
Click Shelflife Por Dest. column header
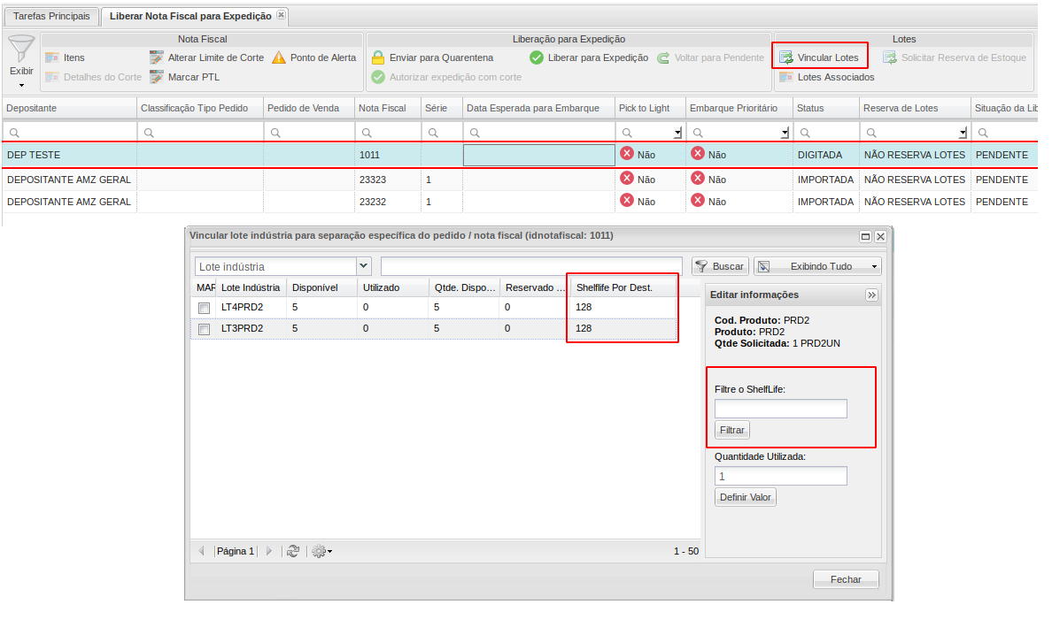click(622, 287)
